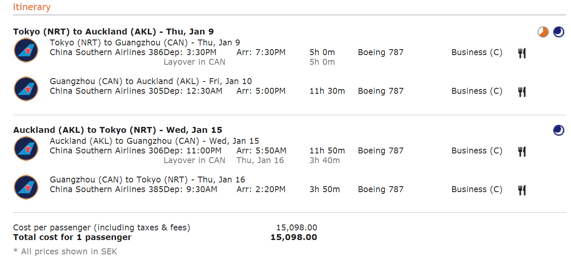Viewport: 571px width, 256px height.
Task: Click the meal icon for flight 305
Action: click(x=522, y=92)
